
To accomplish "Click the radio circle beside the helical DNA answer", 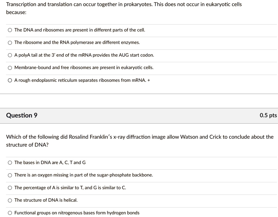I will pyautogui.click(x=10, y=200).
